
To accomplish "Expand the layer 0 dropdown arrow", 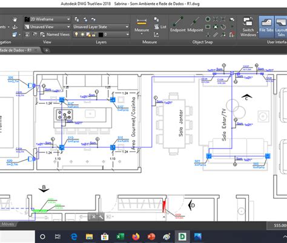I will point(127,35).
